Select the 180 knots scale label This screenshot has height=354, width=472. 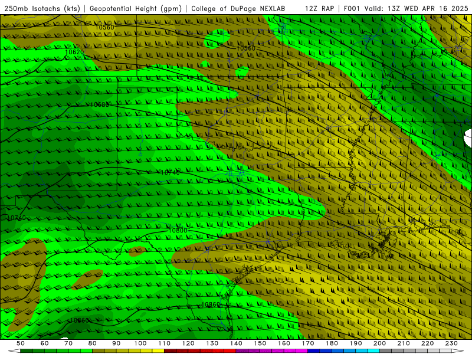pyautogui.click(x=332, y=343)
